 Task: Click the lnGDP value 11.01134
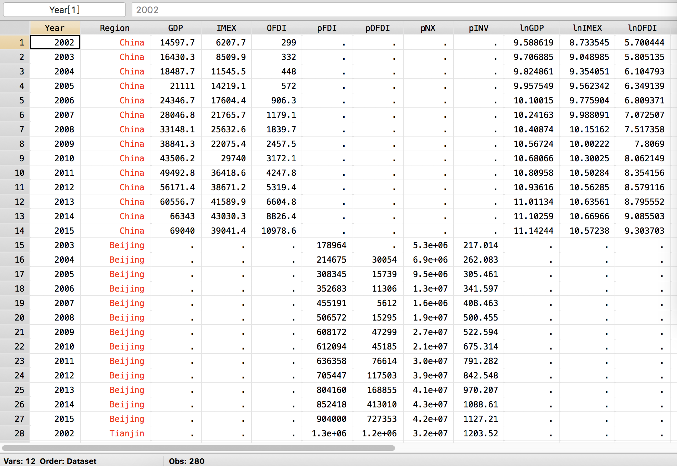[533, 202]
